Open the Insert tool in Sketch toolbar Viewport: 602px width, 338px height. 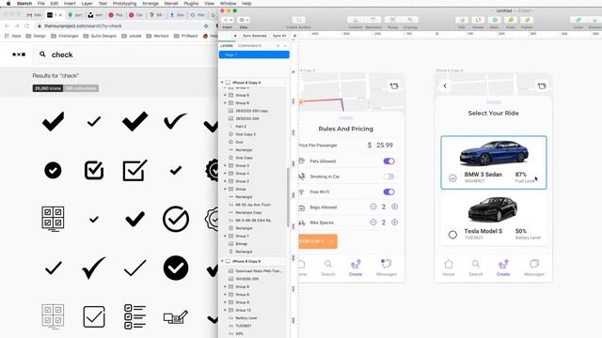click(x=228, y=20)
